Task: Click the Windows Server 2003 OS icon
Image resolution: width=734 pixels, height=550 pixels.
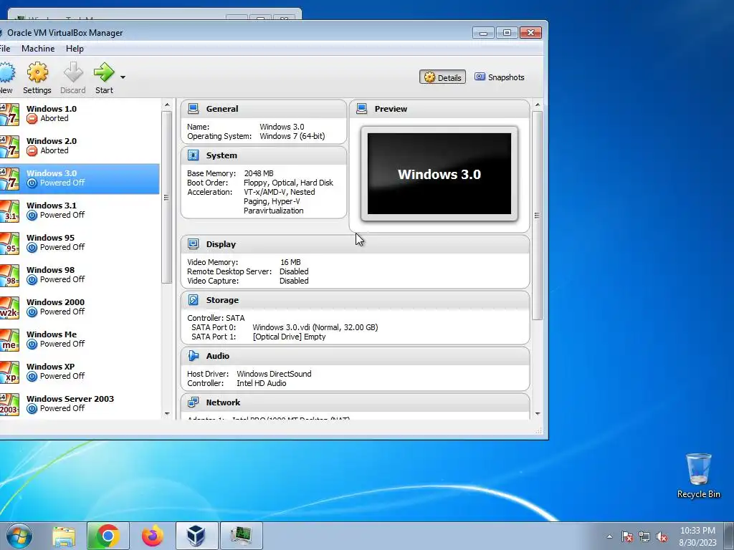Action: [x=9, y=405]
